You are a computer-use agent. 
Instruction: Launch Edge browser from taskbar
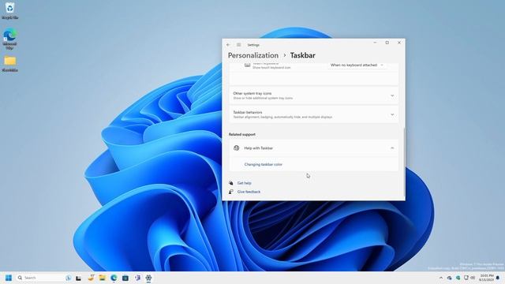(x=114, y=278)
